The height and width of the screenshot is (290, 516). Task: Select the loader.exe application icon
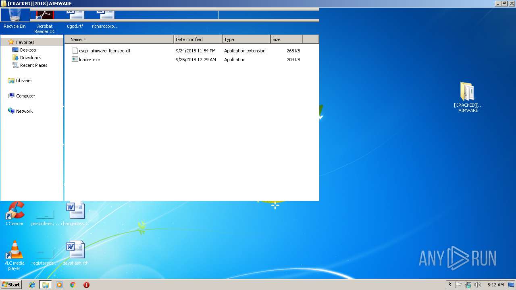(x=75, y=60)
